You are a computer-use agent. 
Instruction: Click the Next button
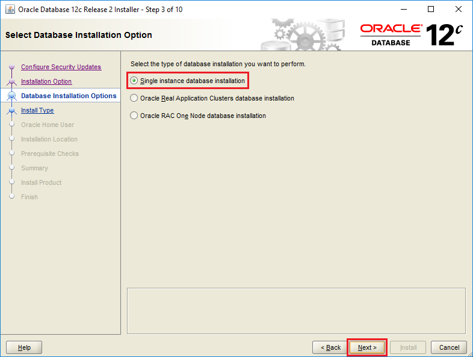(x=367, y=347)
